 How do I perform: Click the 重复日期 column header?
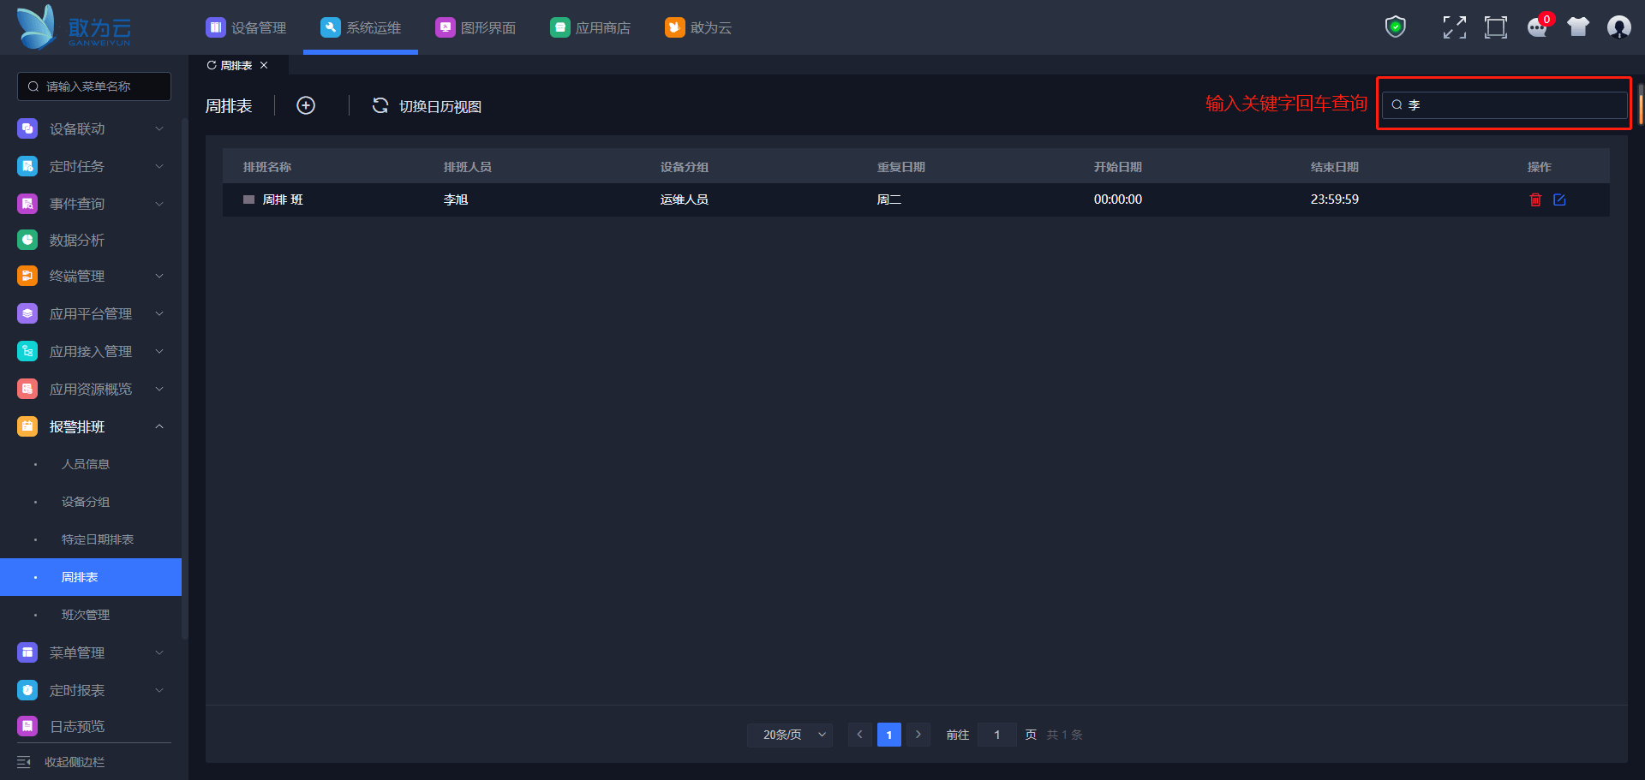pyautogui.click(x=901, y=167)
